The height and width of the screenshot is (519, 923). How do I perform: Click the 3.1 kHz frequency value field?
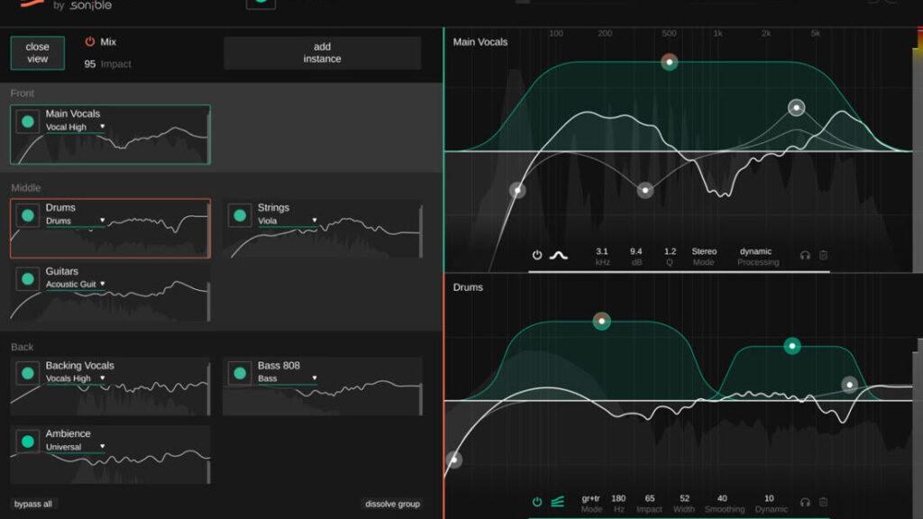click(x=602, y=256)
